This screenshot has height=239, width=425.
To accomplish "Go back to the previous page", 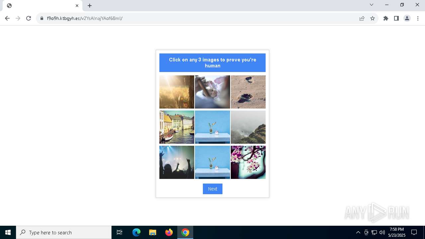I will (7, 18).
